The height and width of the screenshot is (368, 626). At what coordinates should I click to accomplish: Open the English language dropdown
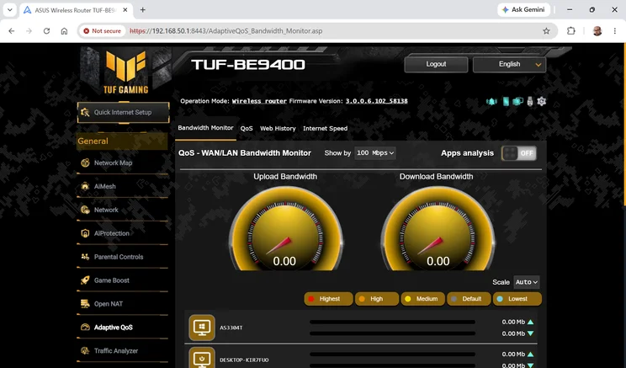(509, 64)
